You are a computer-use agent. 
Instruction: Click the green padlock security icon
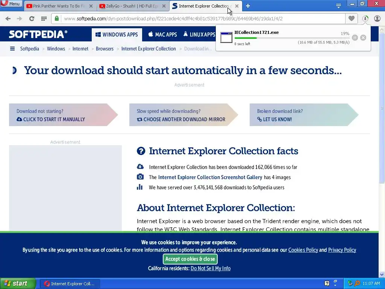pyautogui.click(x=57, y=18)
